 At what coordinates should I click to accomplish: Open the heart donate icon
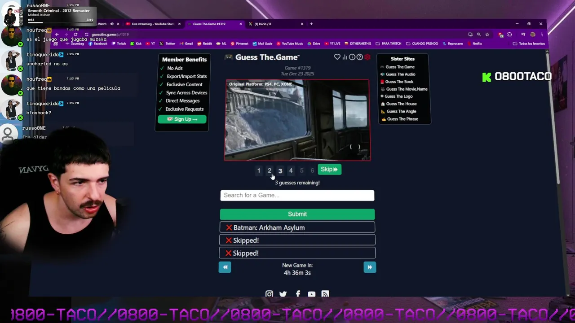click(x=337, y=57)
